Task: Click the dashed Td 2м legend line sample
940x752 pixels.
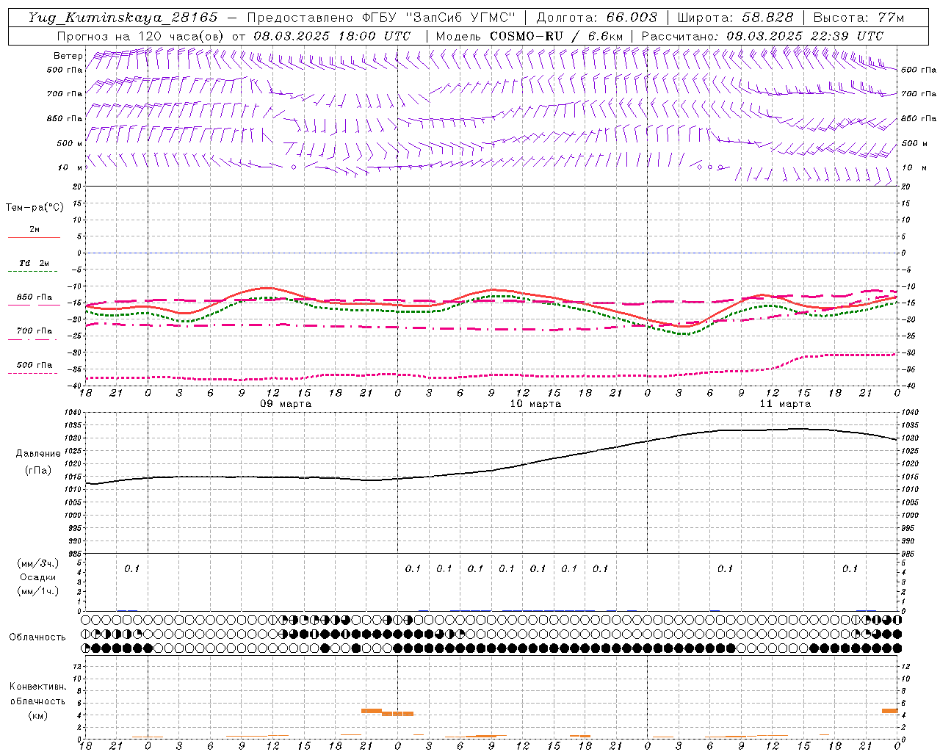Action: pyautogui.click(x=34, y=272)
